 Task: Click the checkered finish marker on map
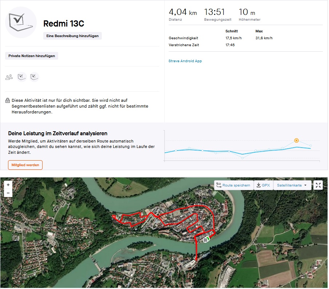point(205,240)
